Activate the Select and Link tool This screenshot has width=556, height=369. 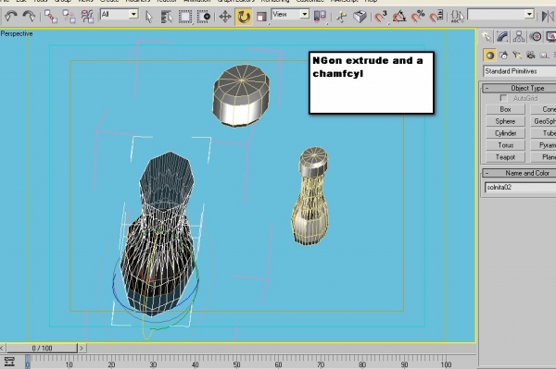51,17
